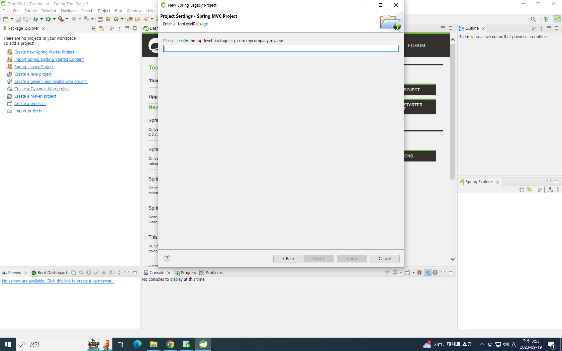Open File Explorer from taskbar
The image size is (562, 351).
154,344
